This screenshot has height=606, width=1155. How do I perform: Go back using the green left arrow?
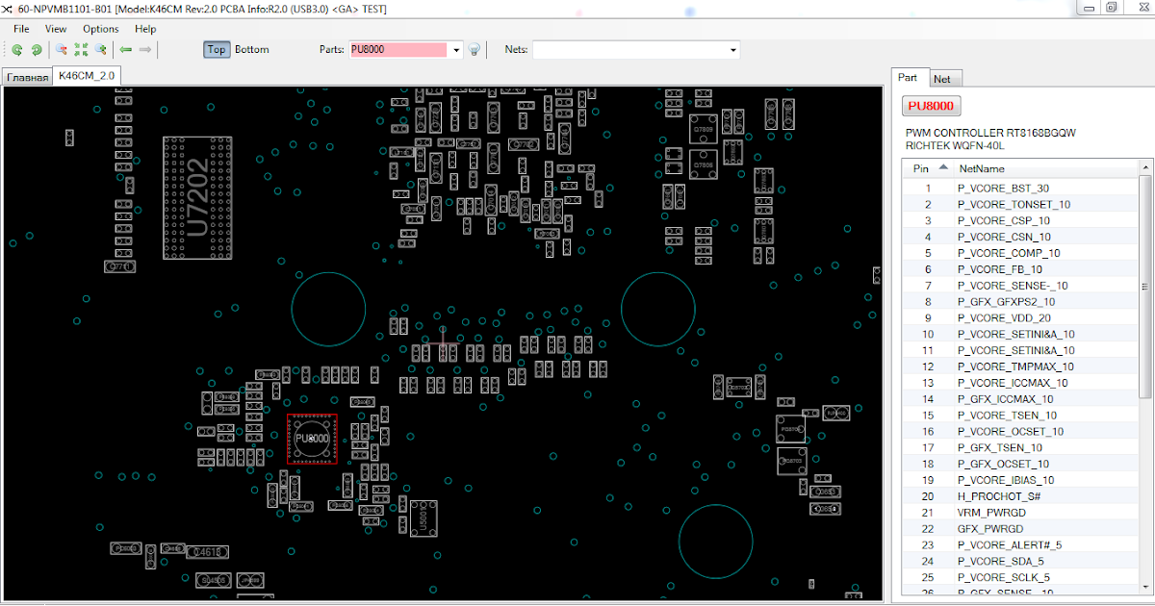(x=125, y=49)
